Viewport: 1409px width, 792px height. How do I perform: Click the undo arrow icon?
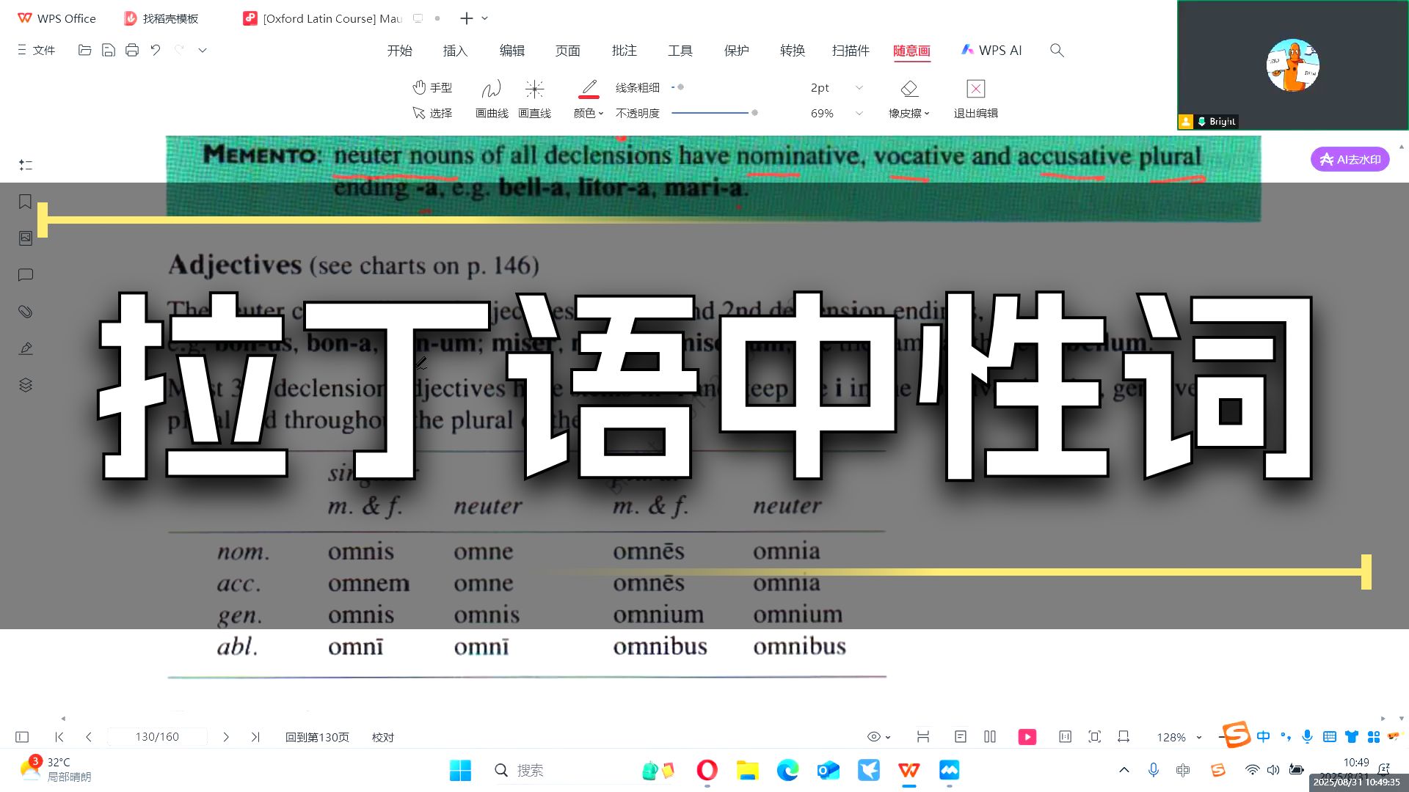156,50
